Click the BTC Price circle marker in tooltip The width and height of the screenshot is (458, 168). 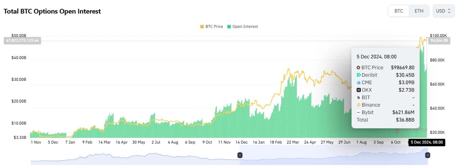point(358,68)
